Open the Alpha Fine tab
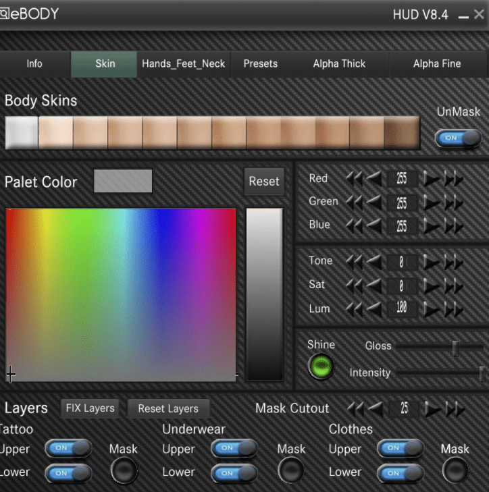This screenshot has height=492, width=489. [437, 64]
